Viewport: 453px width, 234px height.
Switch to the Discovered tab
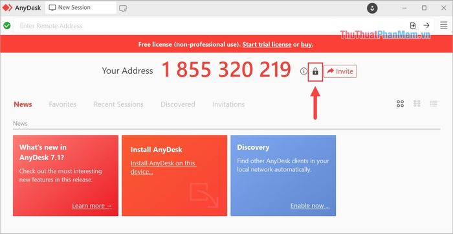[x=178, y=104]
